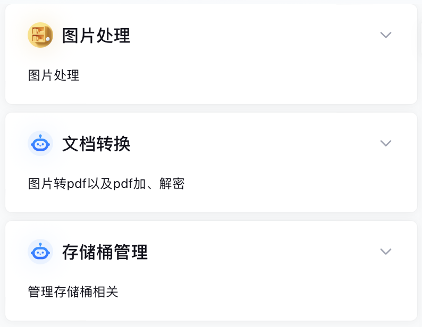Click the word 解密 in the conversion description
Image resolution: width=422 pixels, height=327 pixels.
(x=172, y=184)
